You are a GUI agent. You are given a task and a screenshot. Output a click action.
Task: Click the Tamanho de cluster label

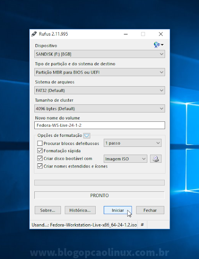click(x=54, y=100)
